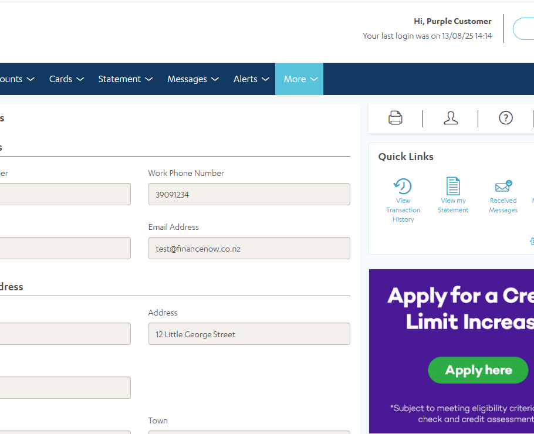Open the View my Statement document icon
534x434 pixels.
pyautogui.click(x=453, y=187)
